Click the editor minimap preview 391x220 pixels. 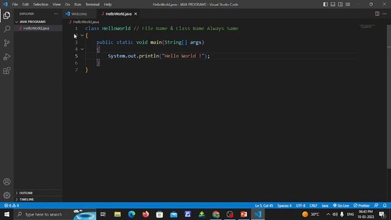[367, 26]
